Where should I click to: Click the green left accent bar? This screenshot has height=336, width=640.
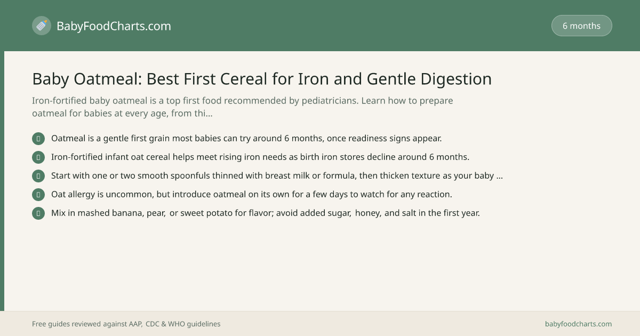[2, 181]
